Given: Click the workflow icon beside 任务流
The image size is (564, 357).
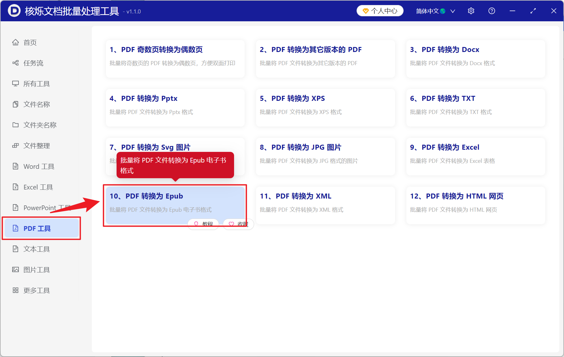Looking at the screenshot, I should [15, 63].
